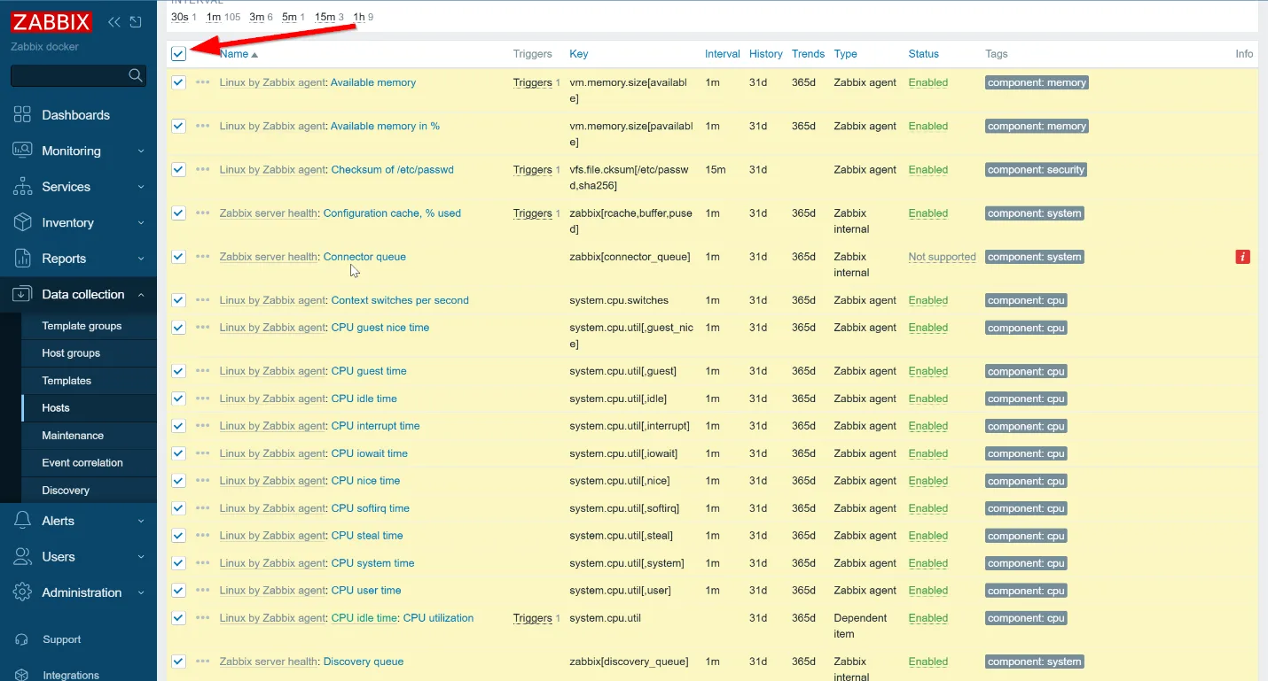The width and height of the screenshot is (1268, 681).
Task: Expand the Monitoring menu
Action: pos(78,151)
